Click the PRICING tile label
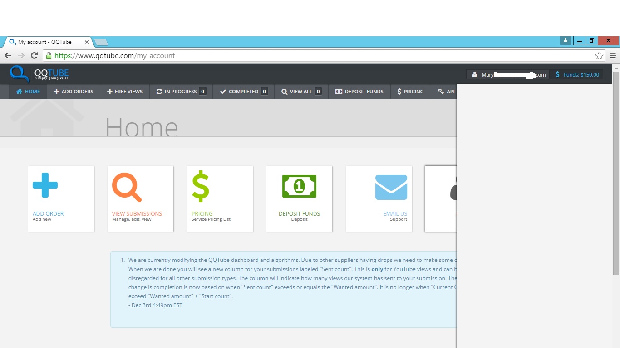The image size is (620, 348). pyautogui.click(x=202, y=213)
